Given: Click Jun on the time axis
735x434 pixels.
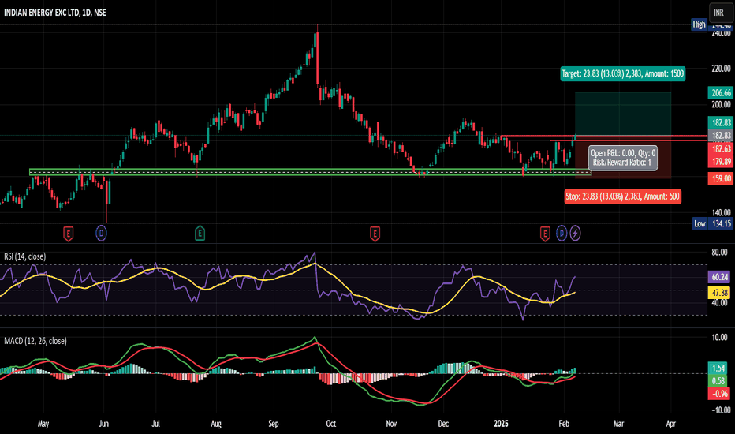Looking at the screenshot, I should click(103, 424).
